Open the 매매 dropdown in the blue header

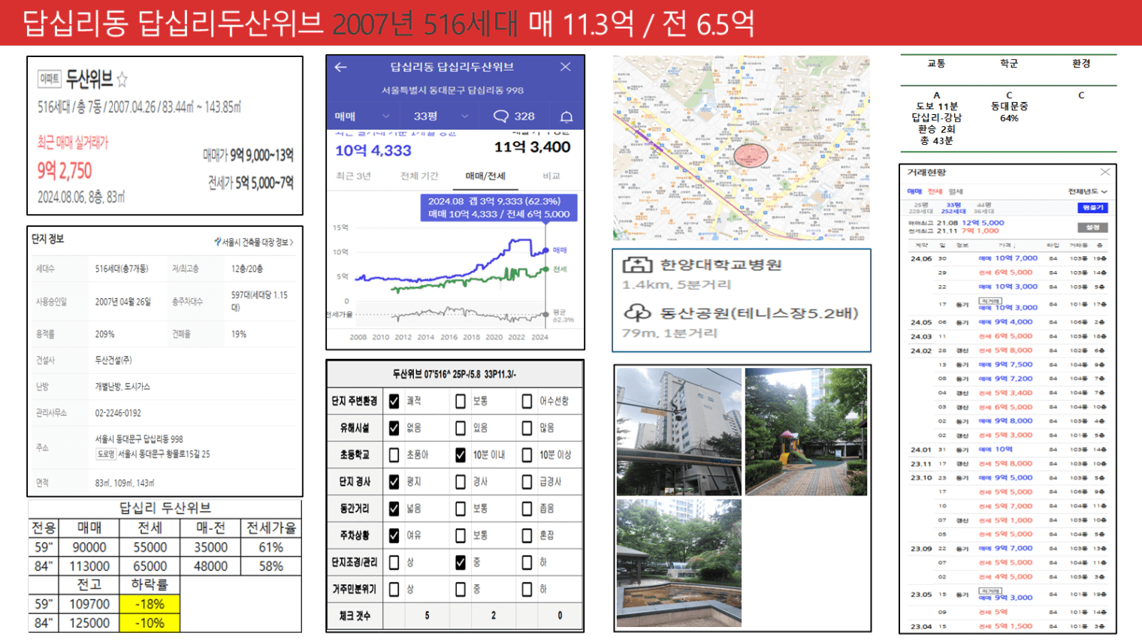[x=362, y=116]
